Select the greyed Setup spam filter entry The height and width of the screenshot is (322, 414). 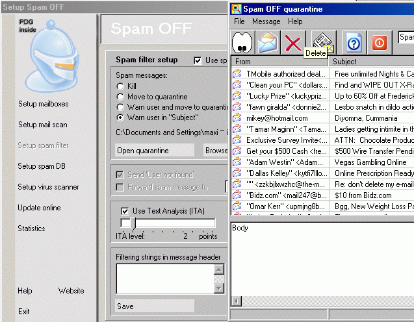pos(43,145)
